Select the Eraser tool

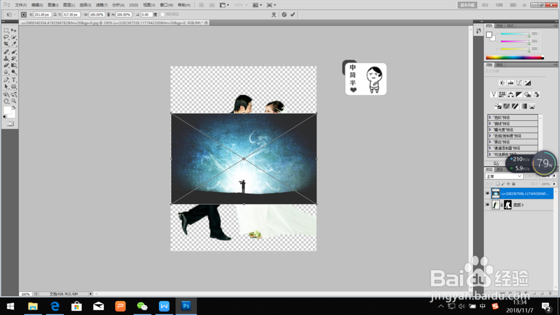pos(6,65)
